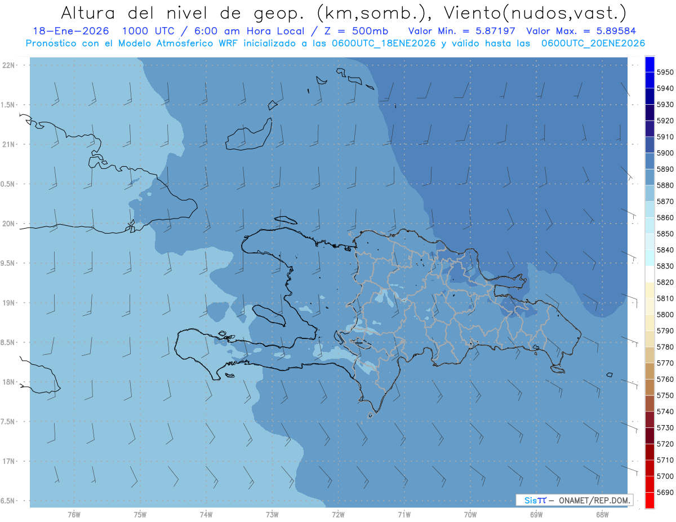The image size is (676, 522).
Task: Click the bright red swatch below 5690
Action: 650,500
